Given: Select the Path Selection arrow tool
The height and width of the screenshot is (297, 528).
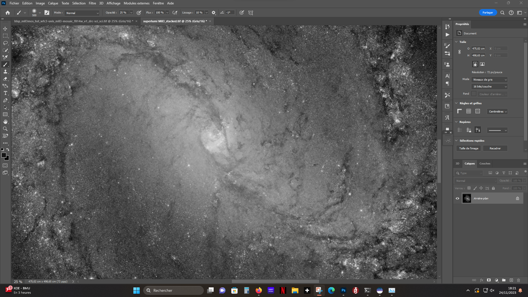Looking at the screenshot, I should coord(5,107).
